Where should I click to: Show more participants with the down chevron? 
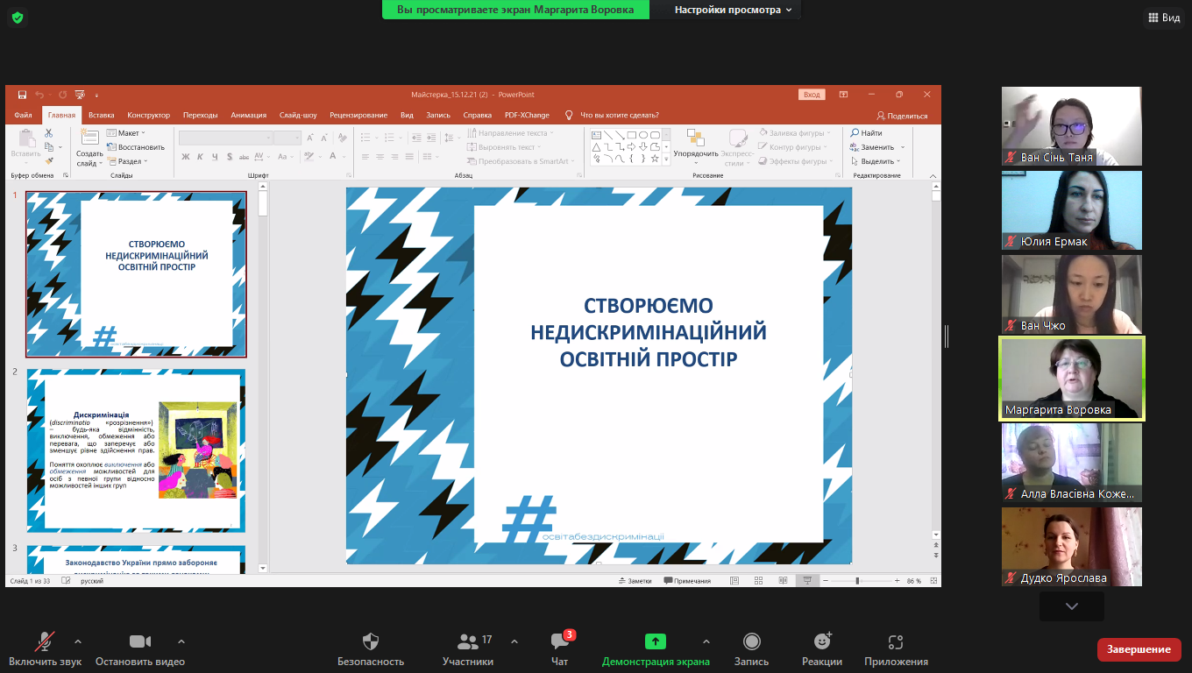point(1071,606)
